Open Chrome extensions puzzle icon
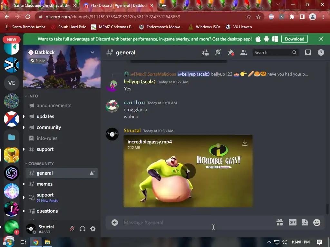Screen dimensions: 330x247 (x=292, y=17)
